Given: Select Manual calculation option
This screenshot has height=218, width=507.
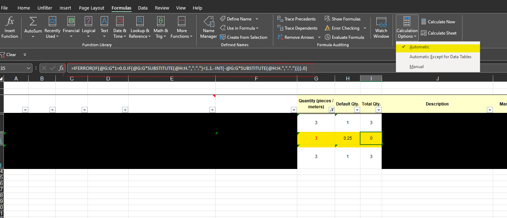Looking at the screenshot, I should pyautogui.click(x=438, y=67).
